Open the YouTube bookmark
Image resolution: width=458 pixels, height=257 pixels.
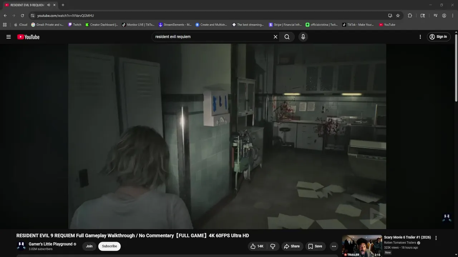click(x=387, y=25)
